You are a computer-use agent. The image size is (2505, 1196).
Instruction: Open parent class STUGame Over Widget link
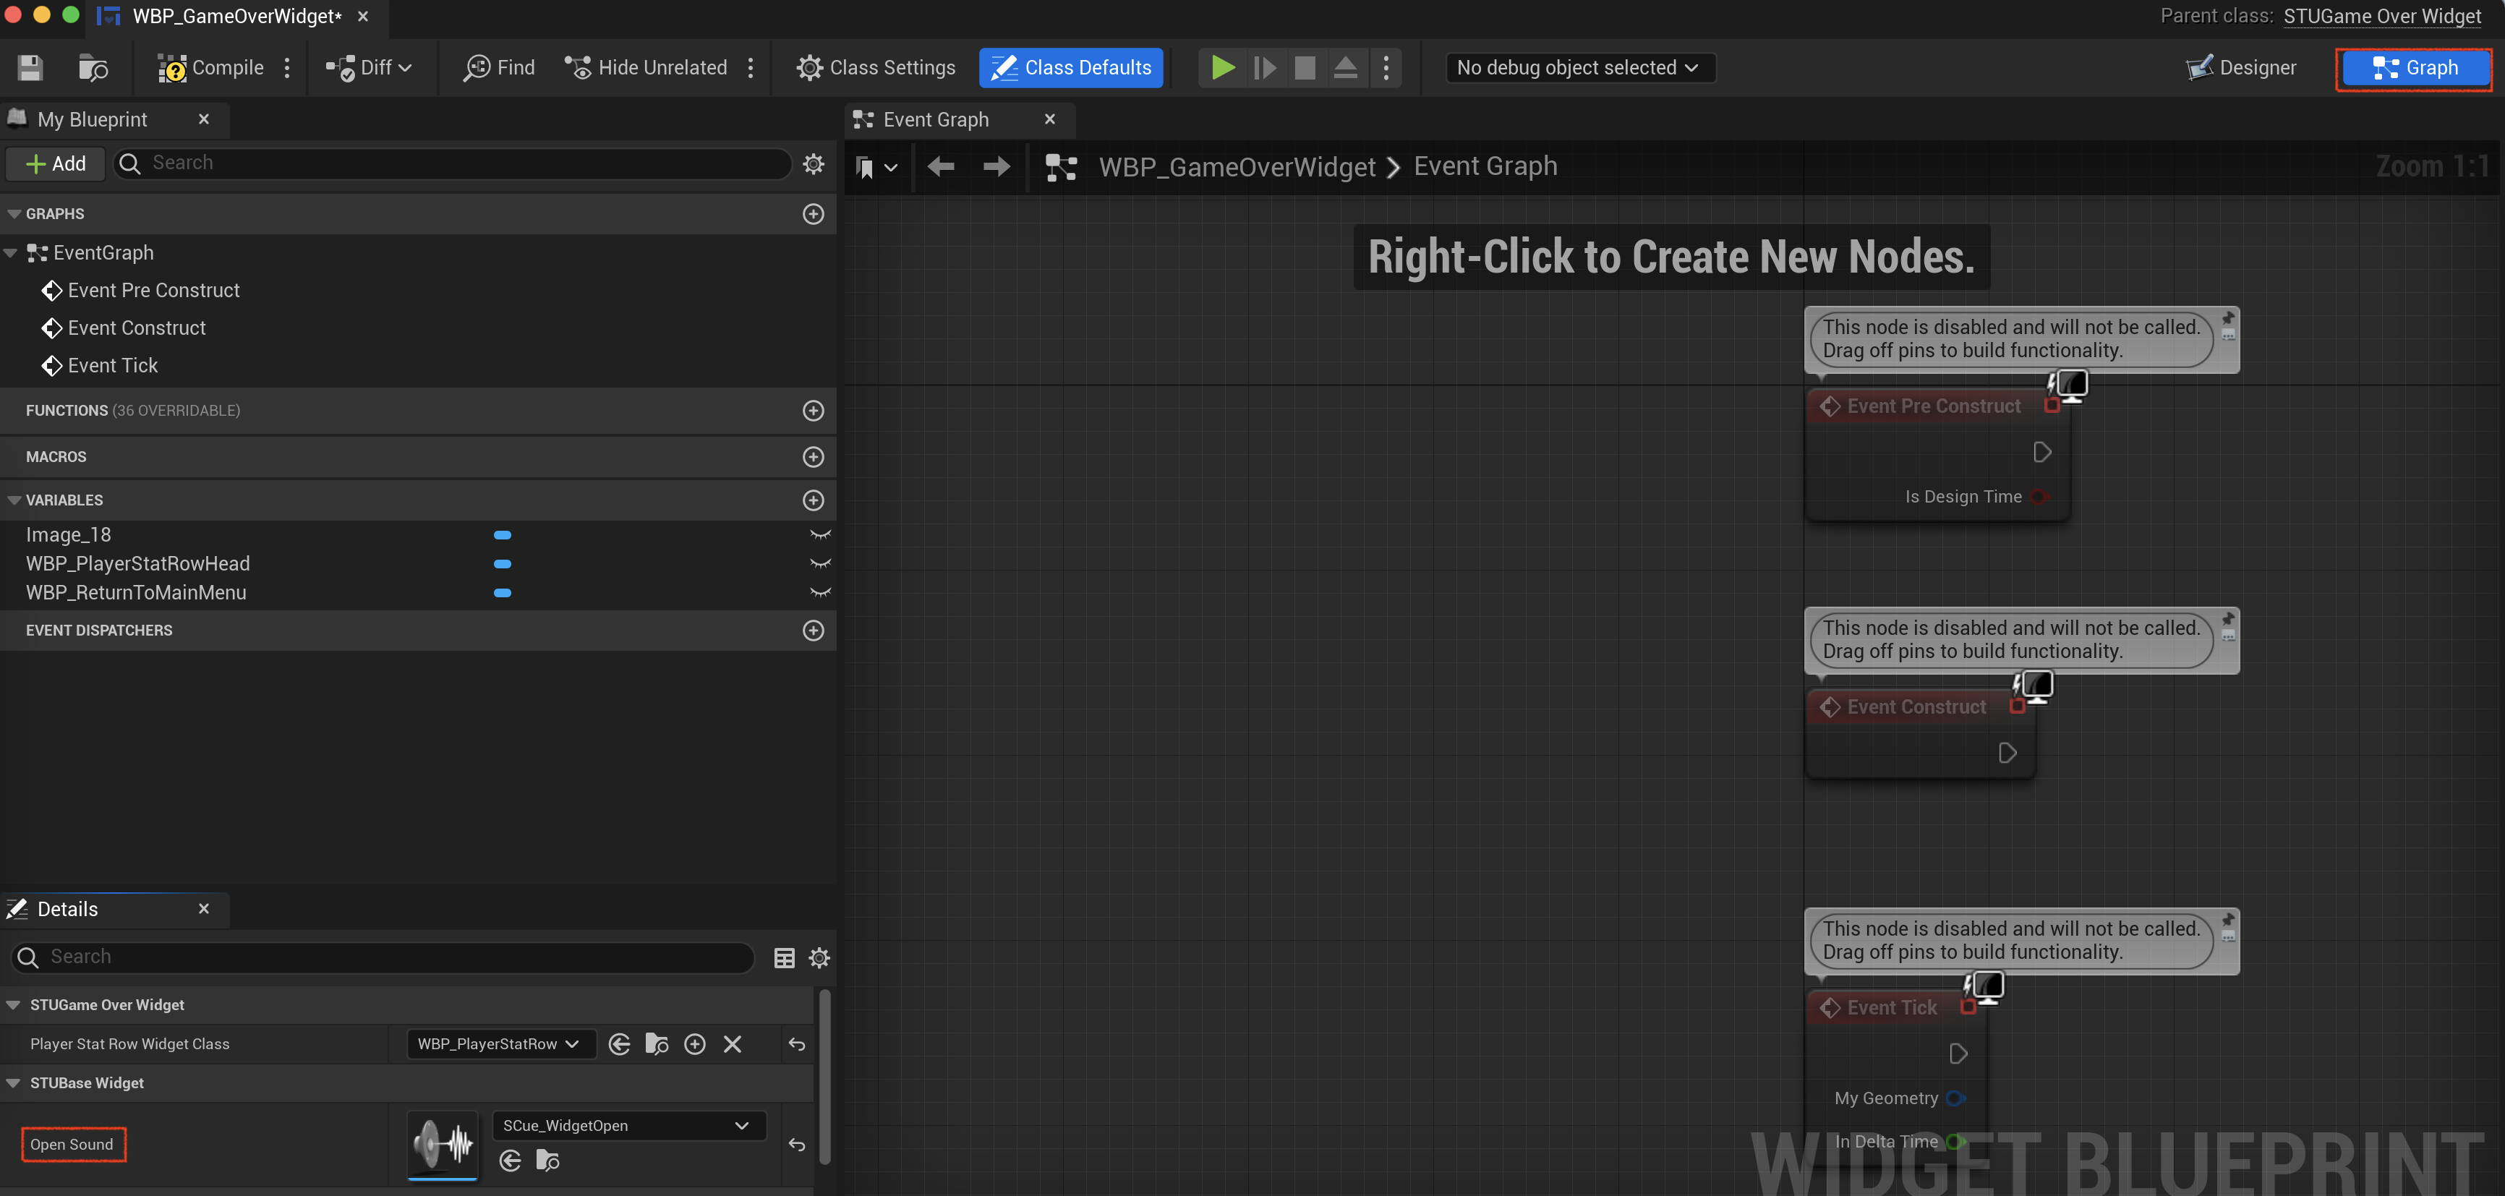coord(2381,17)
